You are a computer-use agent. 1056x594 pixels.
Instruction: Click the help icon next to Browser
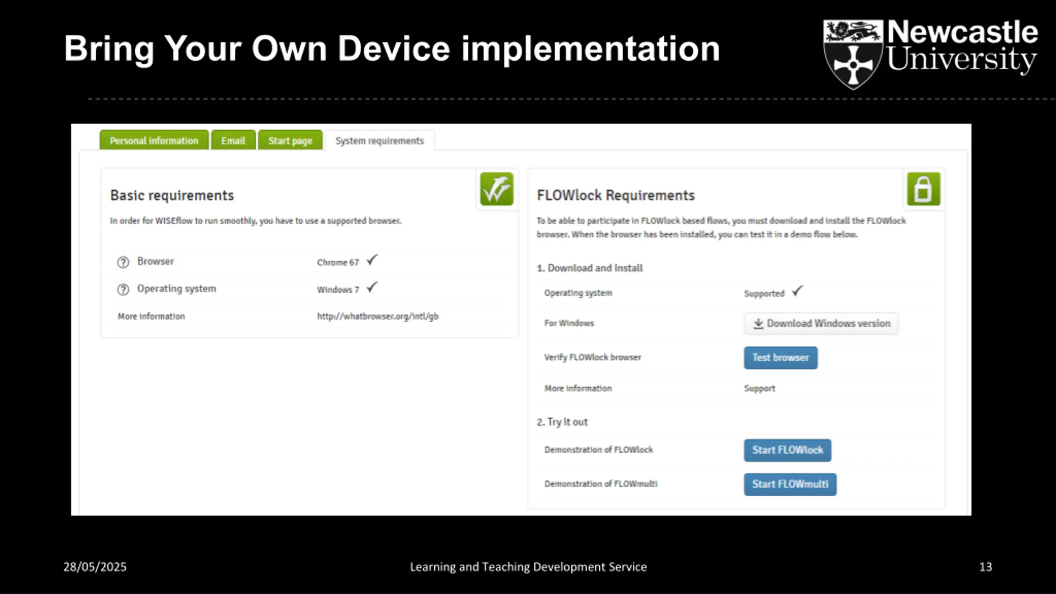click(x=123, y=262)
